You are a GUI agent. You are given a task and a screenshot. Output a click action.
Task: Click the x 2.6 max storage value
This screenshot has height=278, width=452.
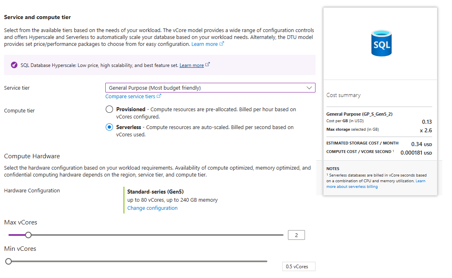point(426,130)
